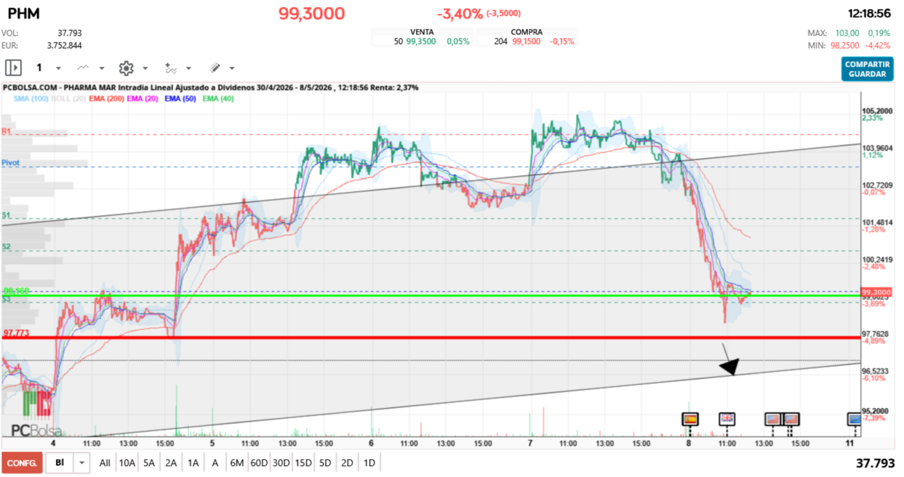Select the 1D time range

[369, 463]
